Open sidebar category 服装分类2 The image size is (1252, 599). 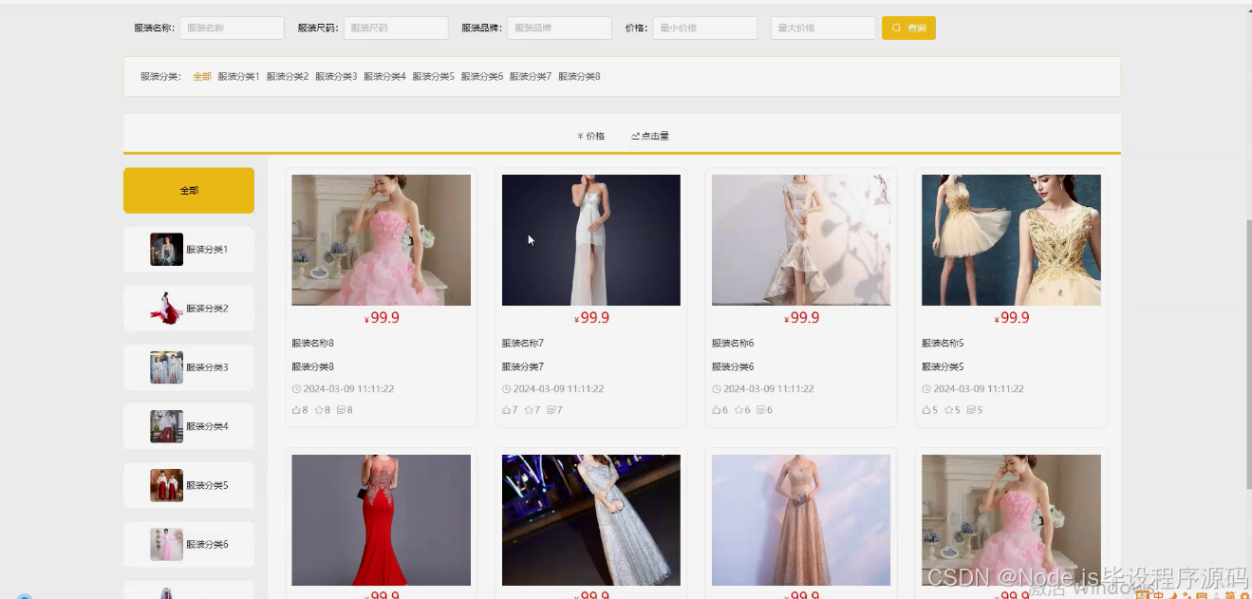(189, 309)
